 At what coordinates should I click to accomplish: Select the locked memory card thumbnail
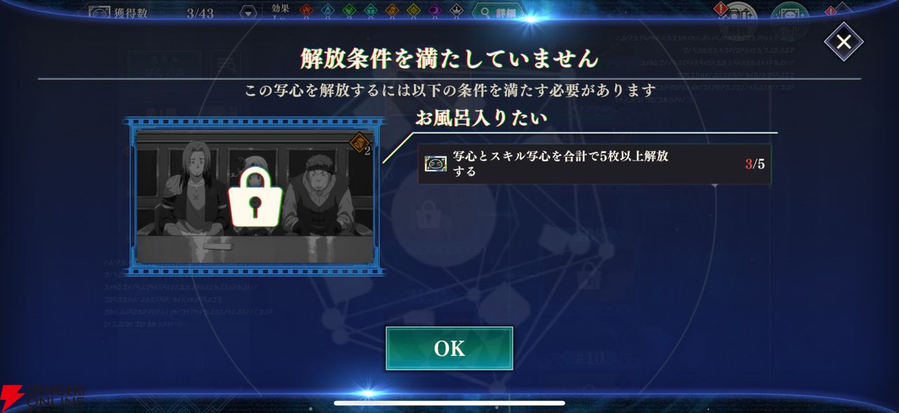(x=254, y=196)
